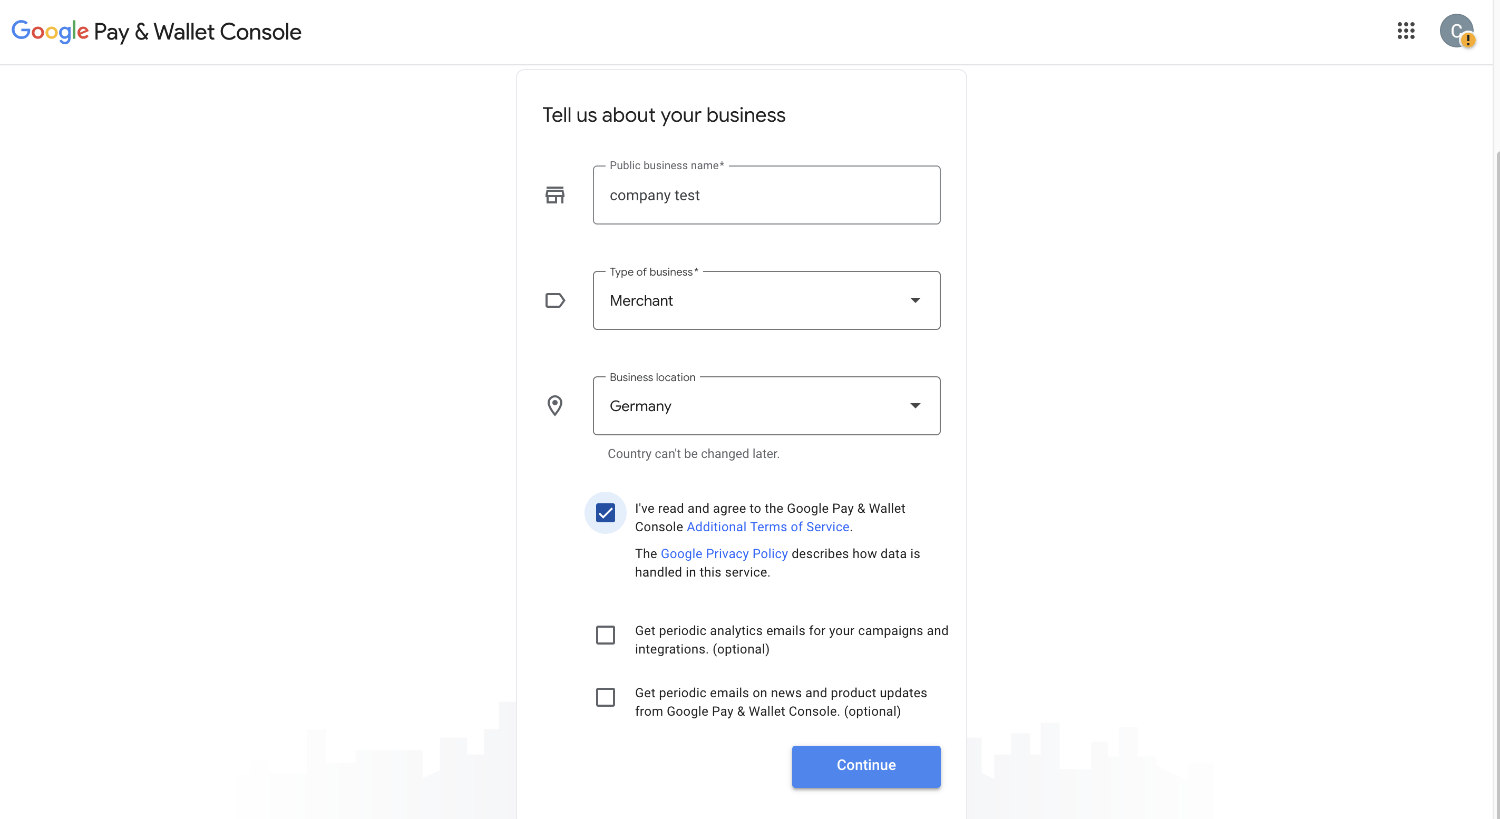The width and height of the screenshot is (1500, 819).
Task: Click the Google Pay & Wallet Console logo
Action: tap(156, 32)
